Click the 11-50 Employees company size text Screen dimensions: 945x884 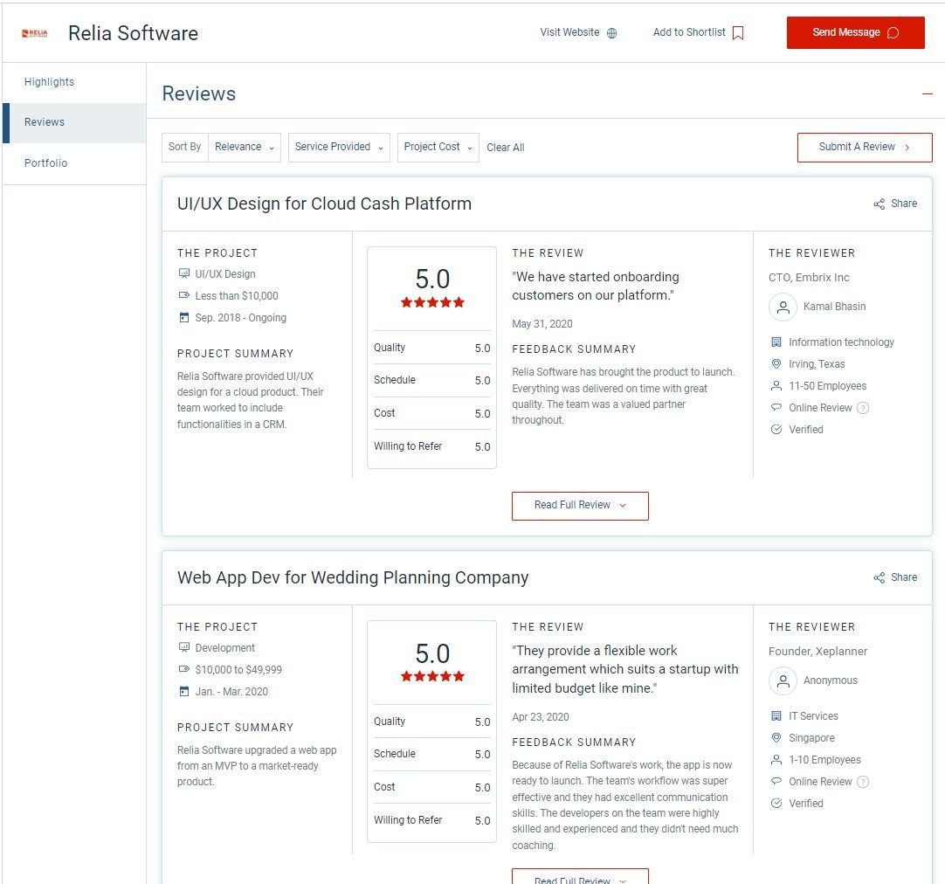827,386
